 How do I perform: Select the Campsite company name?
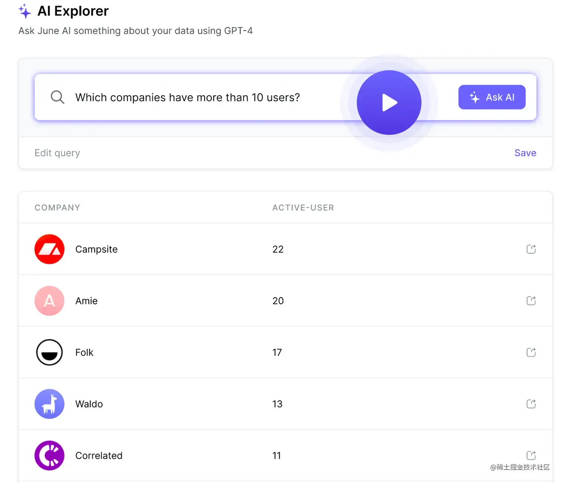tap(96, 249)
